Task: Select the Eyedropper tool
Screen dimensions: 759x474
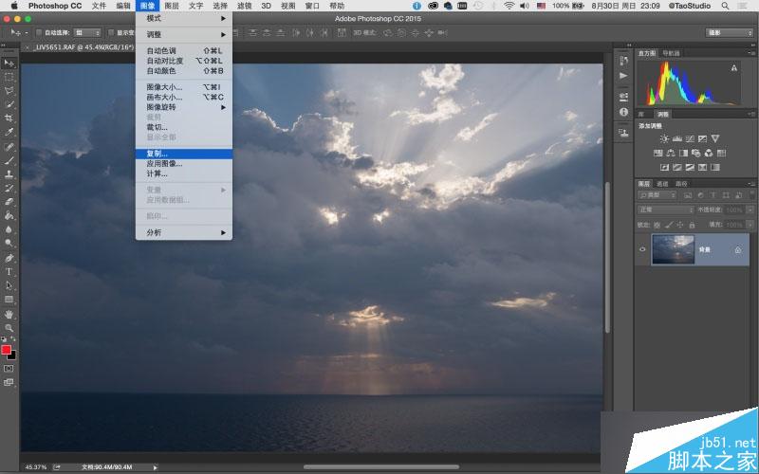Action: (9, 132)
